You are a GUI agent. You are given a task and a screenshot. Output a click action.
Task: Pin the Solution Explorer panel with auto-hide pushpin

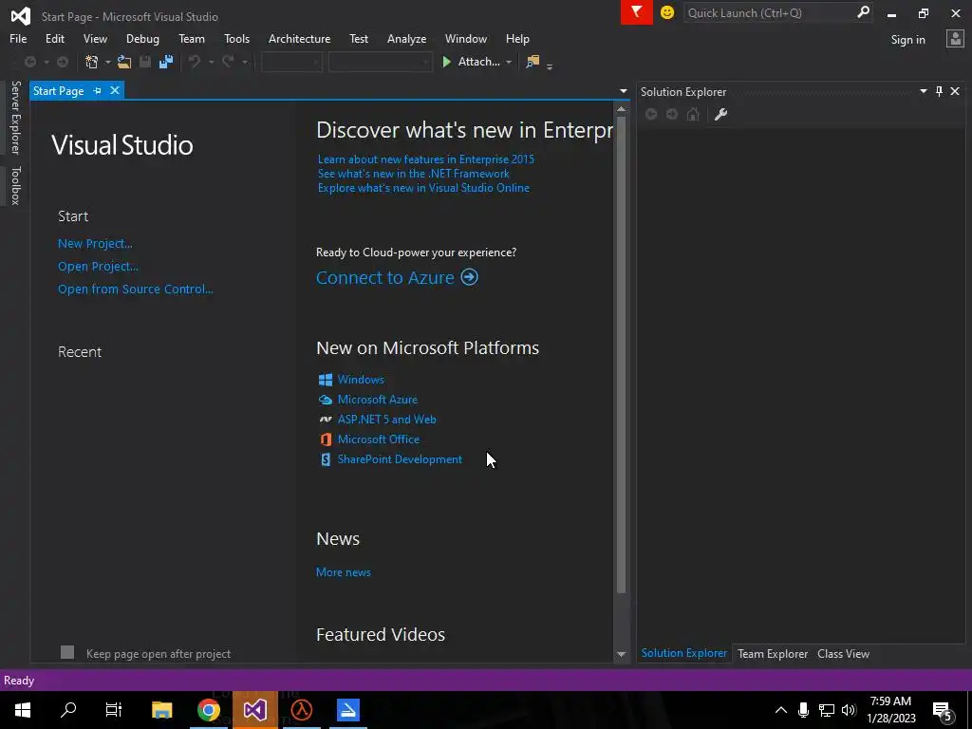coord(939,92)
